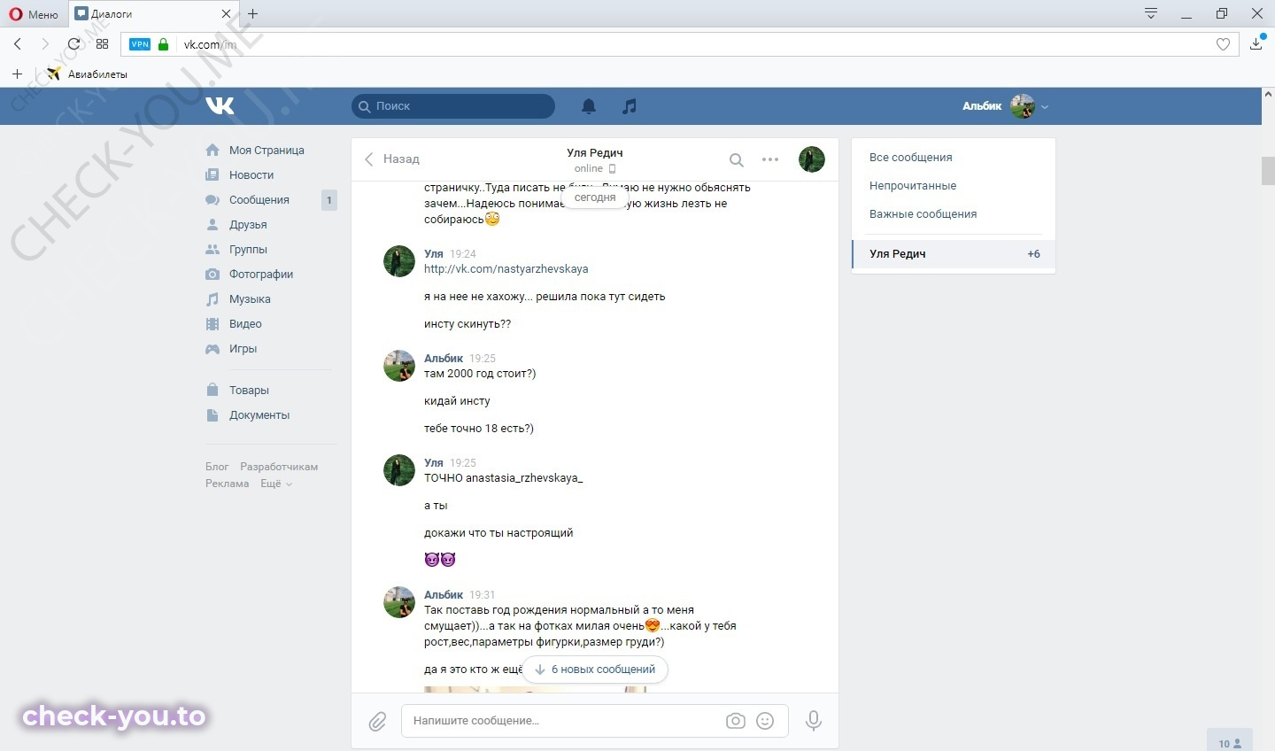1275x751 pixels.
Task: Click the VK logo in header
Action: pos(220,106)
